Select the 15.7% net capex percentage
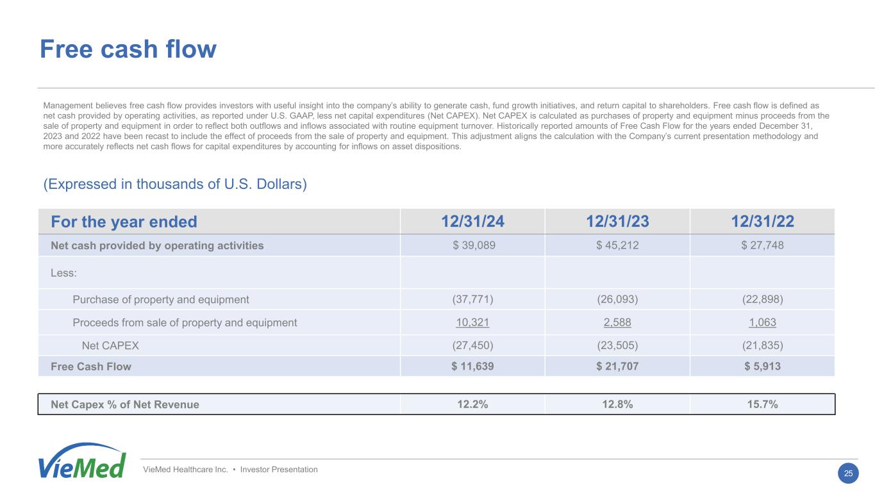This screenshot has height=492, width=875. [762, 404]
